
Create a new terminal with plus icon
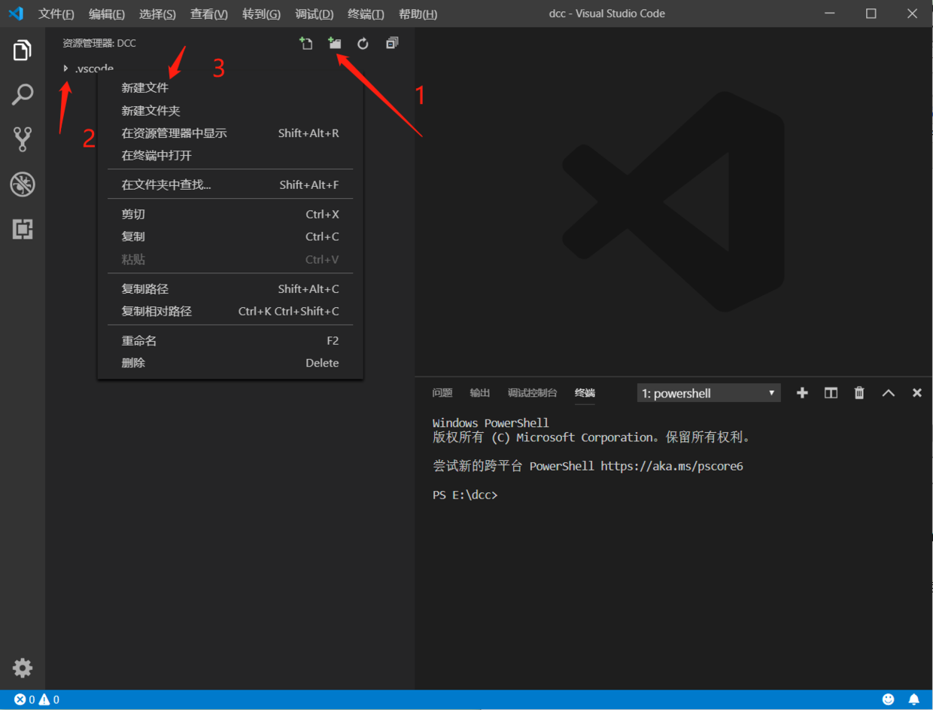tap(802, 393)
